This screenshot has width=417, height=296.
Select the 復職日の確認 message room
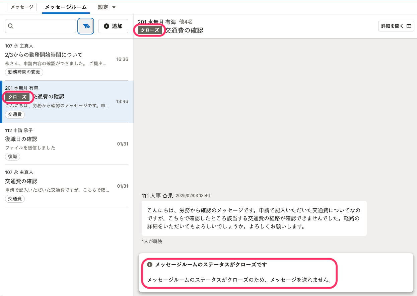pos(21,139)
